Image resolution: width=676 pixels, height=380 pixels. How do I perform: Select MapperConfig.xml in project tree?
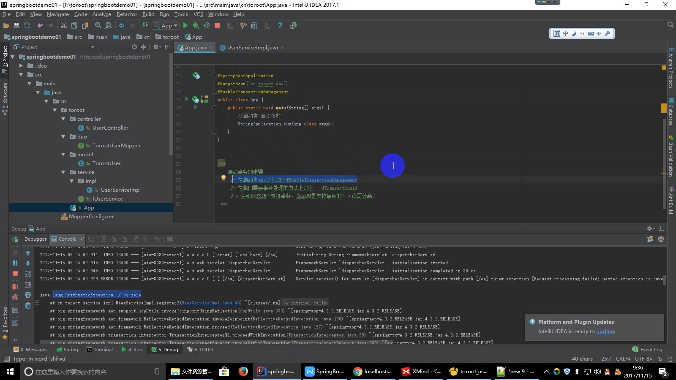92,217
